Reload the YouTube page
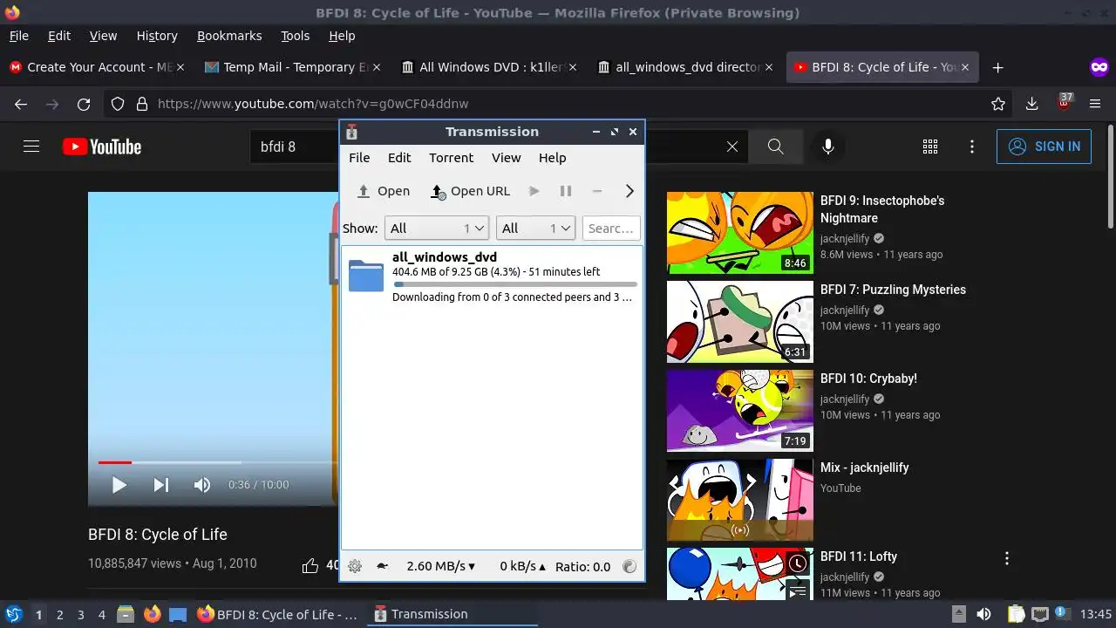This screenshot has width=1116, height=628. click(84, 104)
